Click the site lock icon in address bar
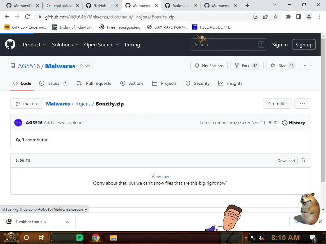 40,17
